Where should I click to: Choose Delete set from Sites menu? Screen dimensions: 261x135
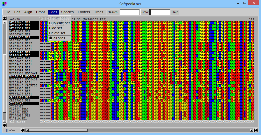59,33
